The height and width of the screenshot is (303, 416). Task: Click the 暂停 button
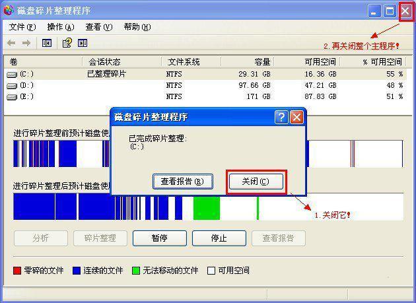[x=160, y=238]
